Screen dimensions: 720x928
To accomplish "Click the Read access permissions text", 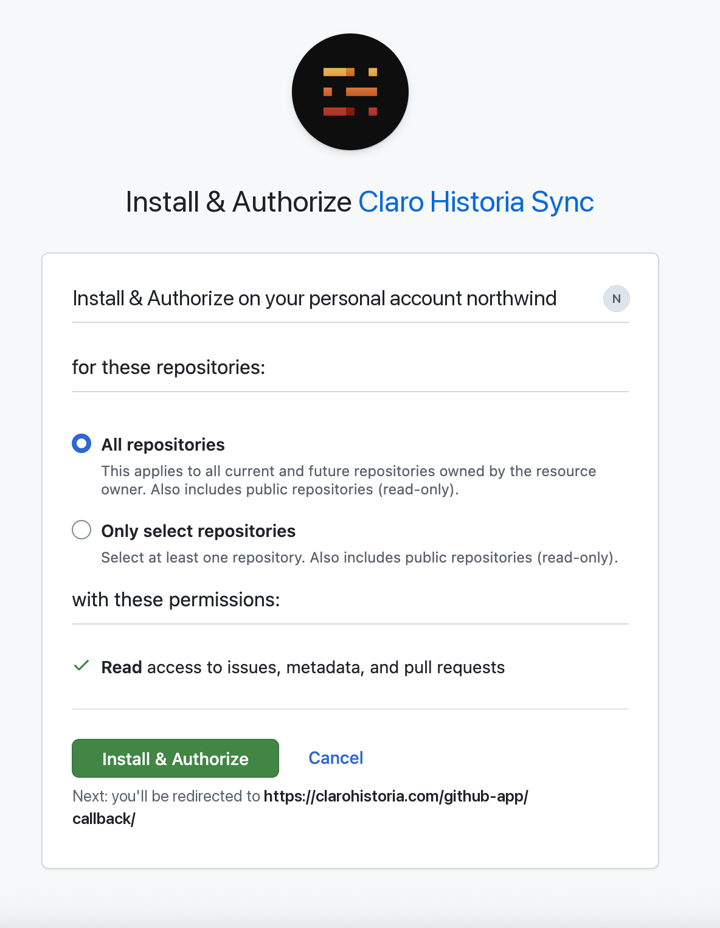I will (303, 667).
